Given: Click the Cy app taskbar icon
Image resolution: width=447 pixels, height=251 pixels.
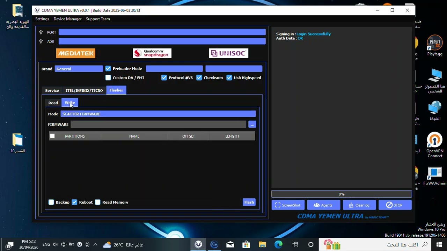Looking at the screenshot, I should pyautogui.click(x=214, y=245).
